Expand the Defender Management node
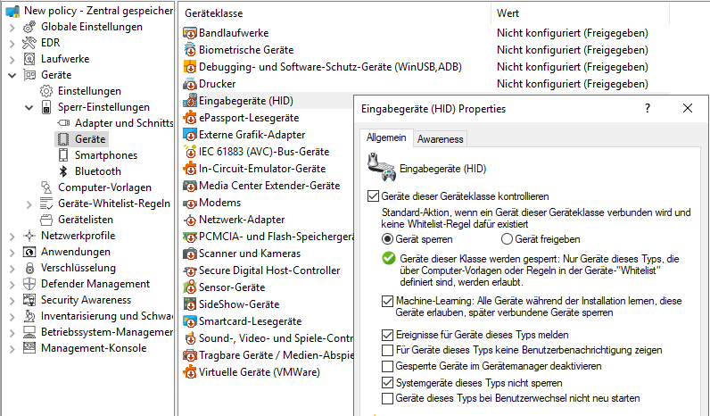710x416 pixels. [x=12, y=285]
